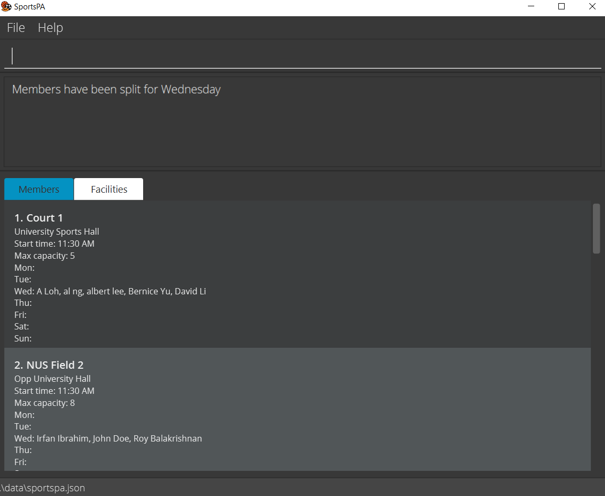Click NUS Field 2's Wed allocation 'Irfan Ibrahim'
Screen dimensions: 605x496
[108, 438]
